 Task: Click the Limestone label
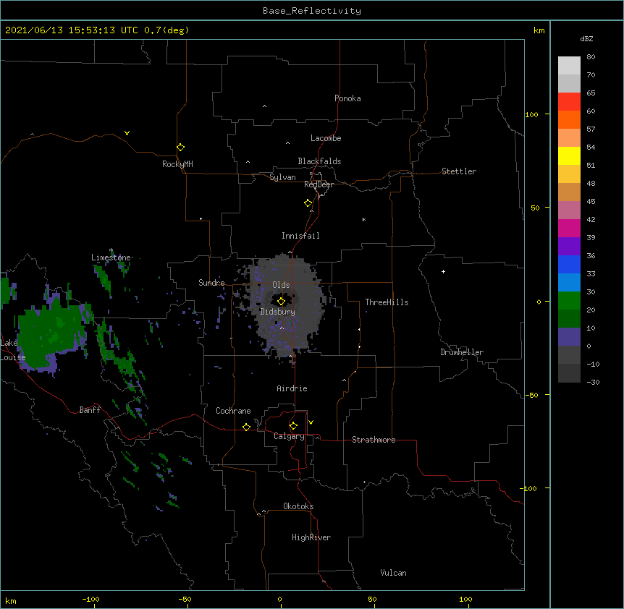point(111,257)
